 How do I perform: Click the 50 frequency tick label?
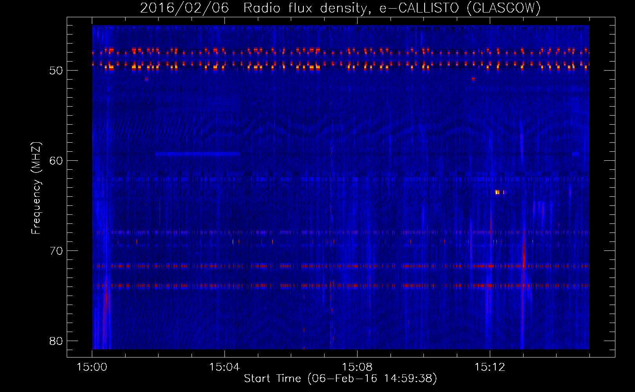tap(56, 71)
